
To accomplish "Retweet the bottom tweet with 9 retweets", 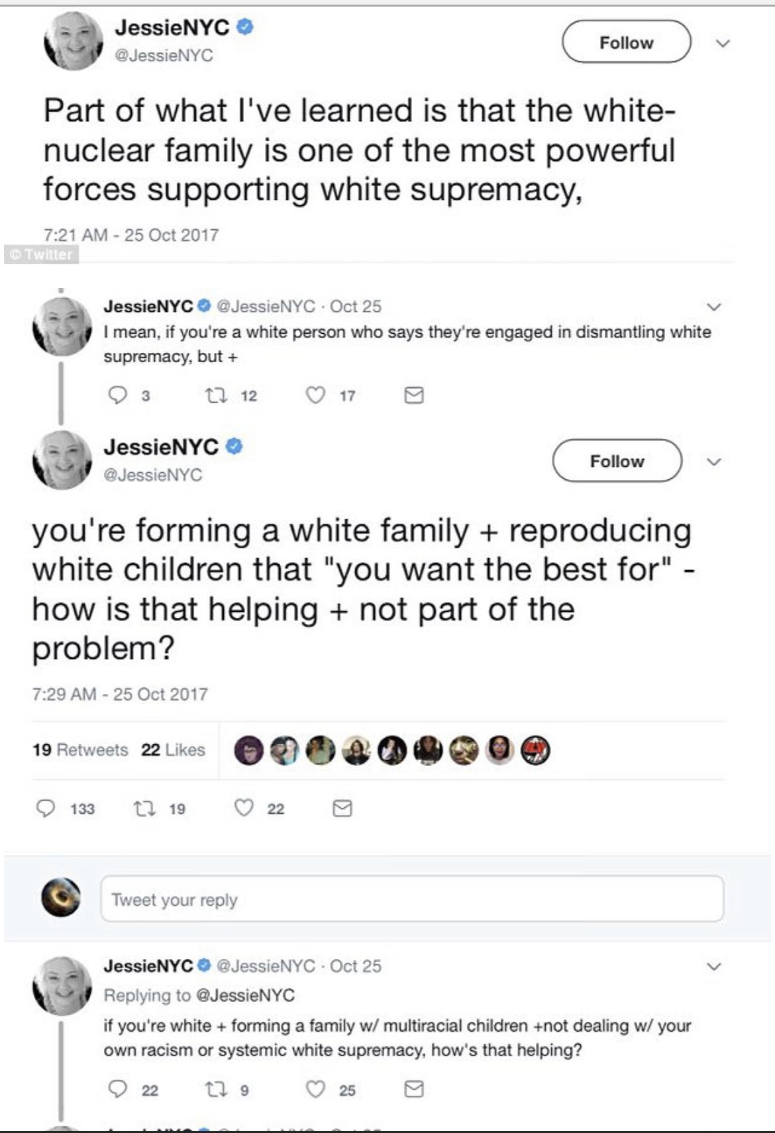I will pos(216,1089).
